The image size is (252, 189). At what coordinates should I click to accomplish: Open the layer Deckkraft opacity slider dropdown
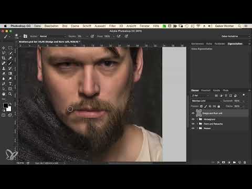click(x=244, y=101)
